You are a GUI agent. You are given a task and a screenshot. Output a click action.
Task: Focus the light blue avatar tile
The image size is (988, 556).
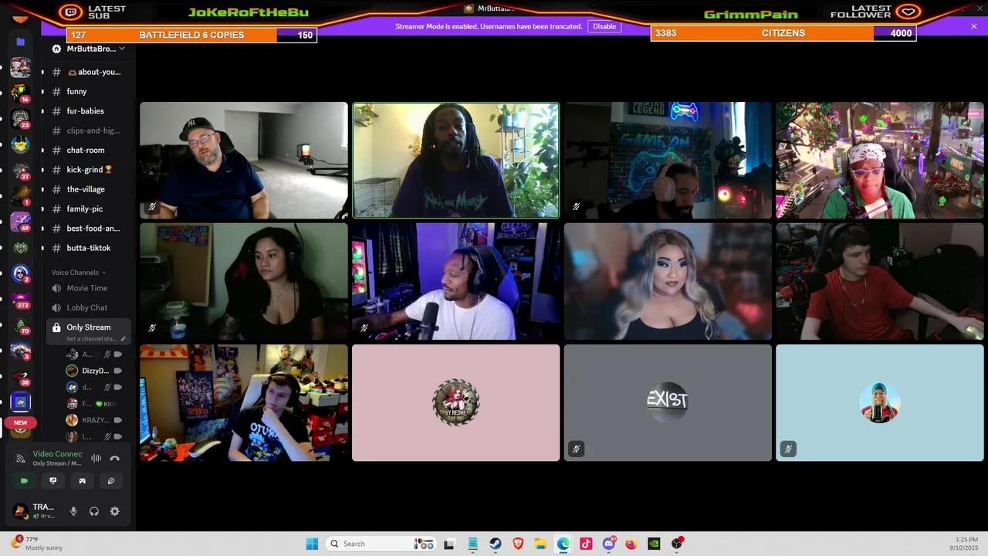[x=880, y=403]
